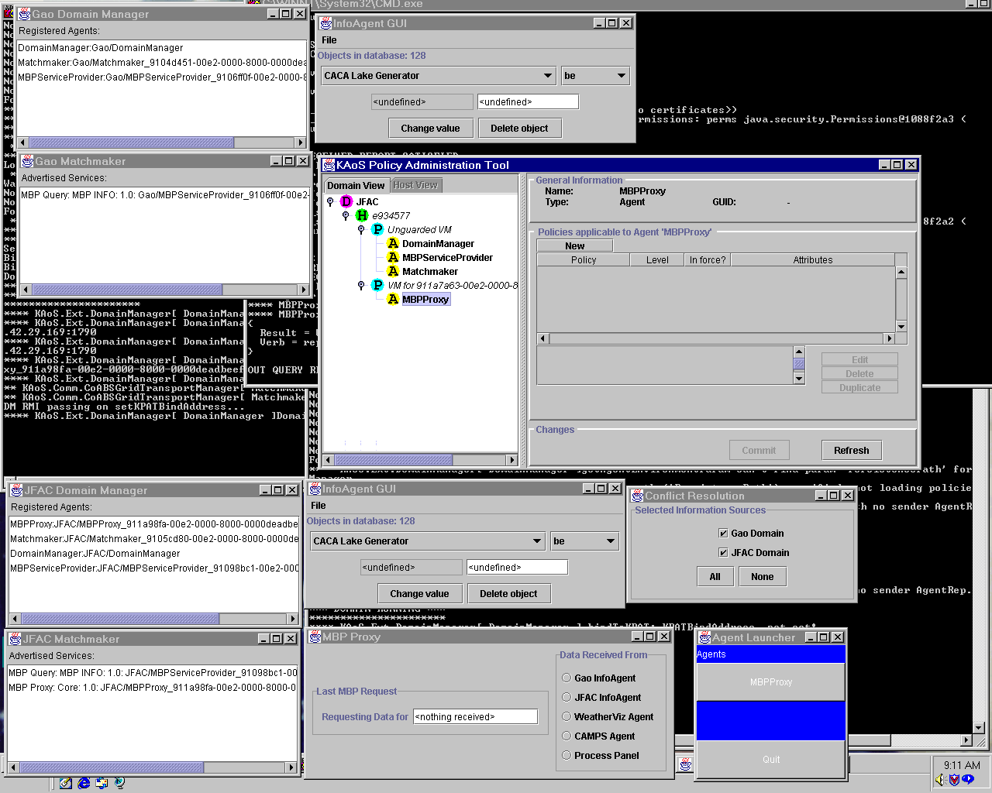The width and height of the screenshot is (992, 793).
Task: Click the editable undefined field in upper InfoAgent GUI
Action: click(528, 102)
